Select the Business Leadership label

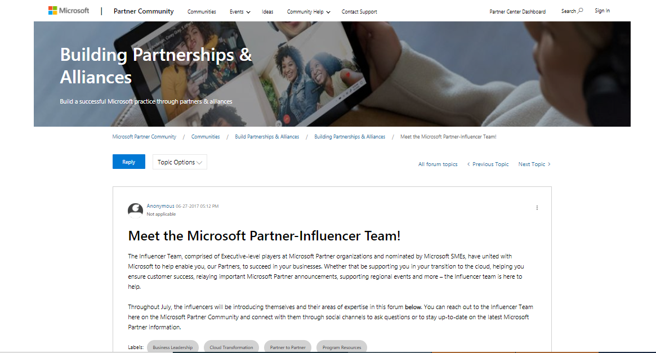click(x=173, y=347)
